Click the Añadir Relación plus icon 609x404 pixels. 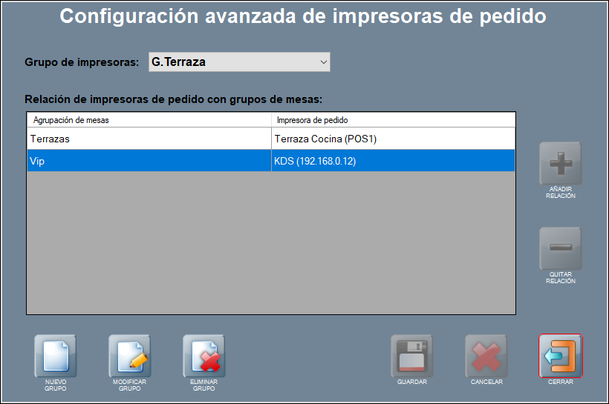(x=560, y=162)
